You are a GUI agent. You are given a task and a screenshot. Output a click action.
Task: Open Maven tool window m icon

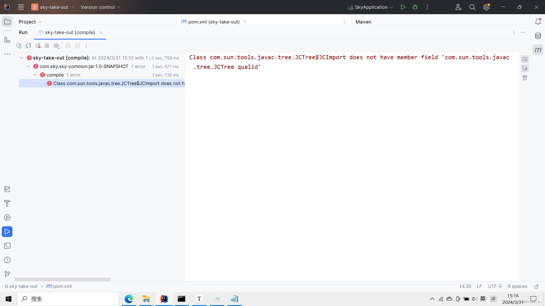(x=538, y=50)
